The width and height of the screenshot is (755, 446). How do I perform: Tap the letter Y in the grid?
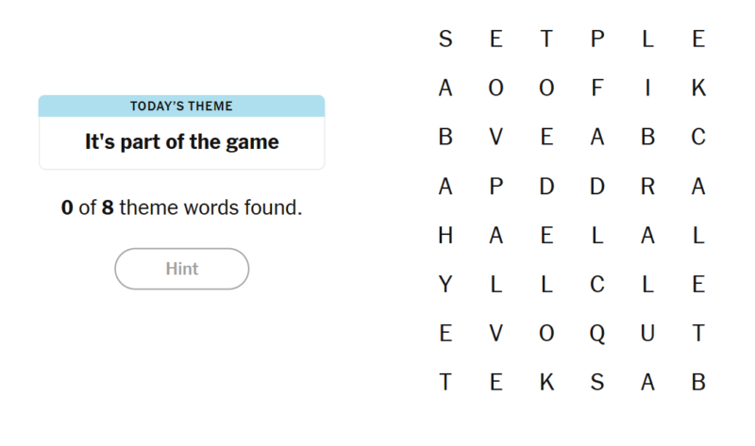point(445,285)
